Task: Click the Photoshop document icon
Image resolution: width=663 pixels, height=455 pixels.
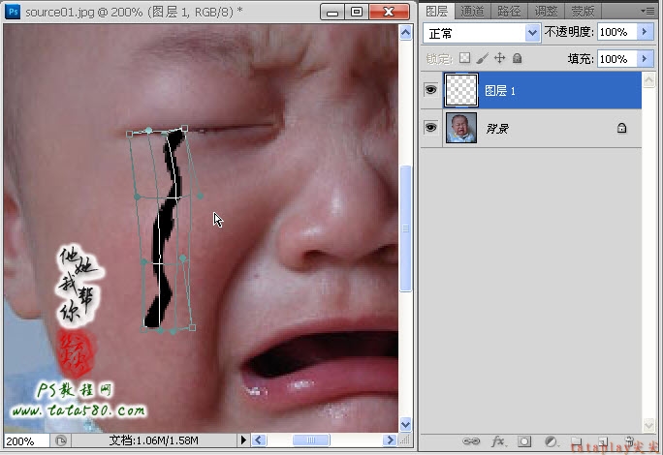Action: [x=13, y=12]
